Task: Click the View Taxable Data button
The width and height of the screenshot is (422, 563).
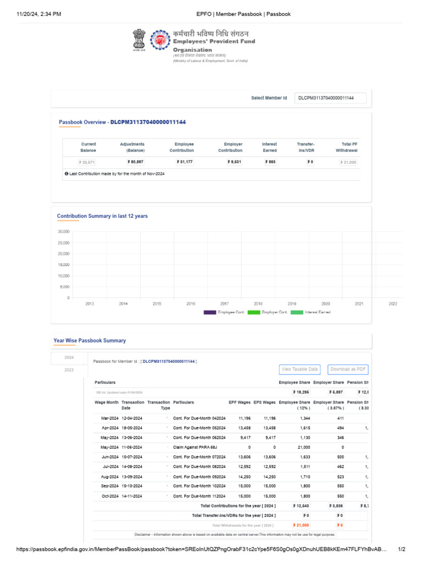Action: (299, 369)
